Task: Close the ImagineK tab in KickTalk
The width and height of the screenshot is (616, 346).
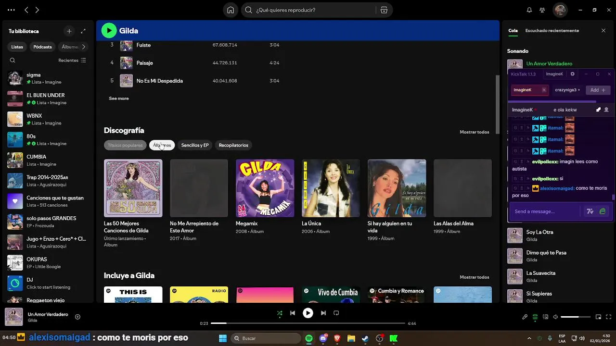Action: click(x=544, y=90)
